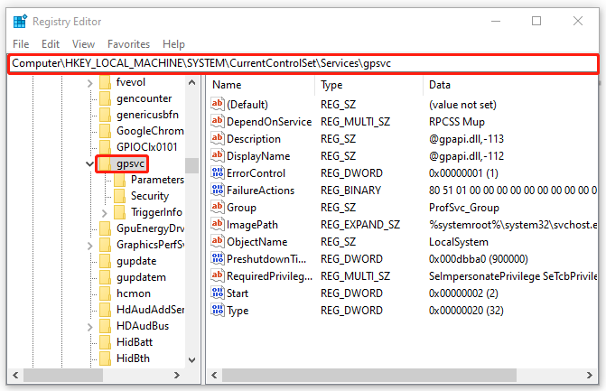Click the folder icon of Security subkey
This screenshot has width=606, height=391.
[120, 196]
